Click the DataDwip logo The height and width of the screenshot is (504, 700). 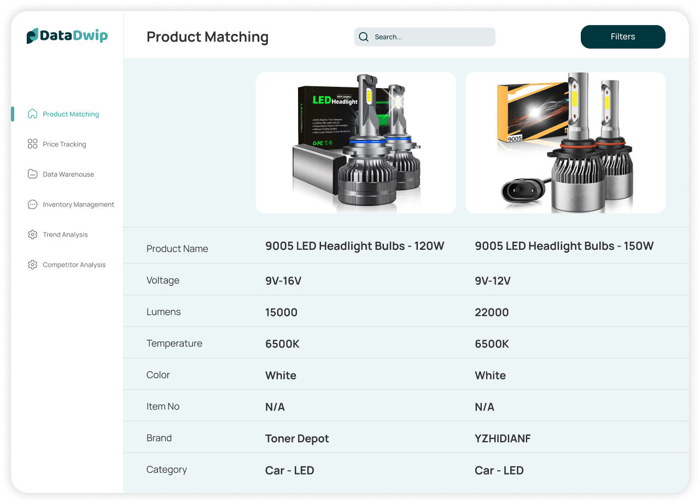(x=67, y=36)
